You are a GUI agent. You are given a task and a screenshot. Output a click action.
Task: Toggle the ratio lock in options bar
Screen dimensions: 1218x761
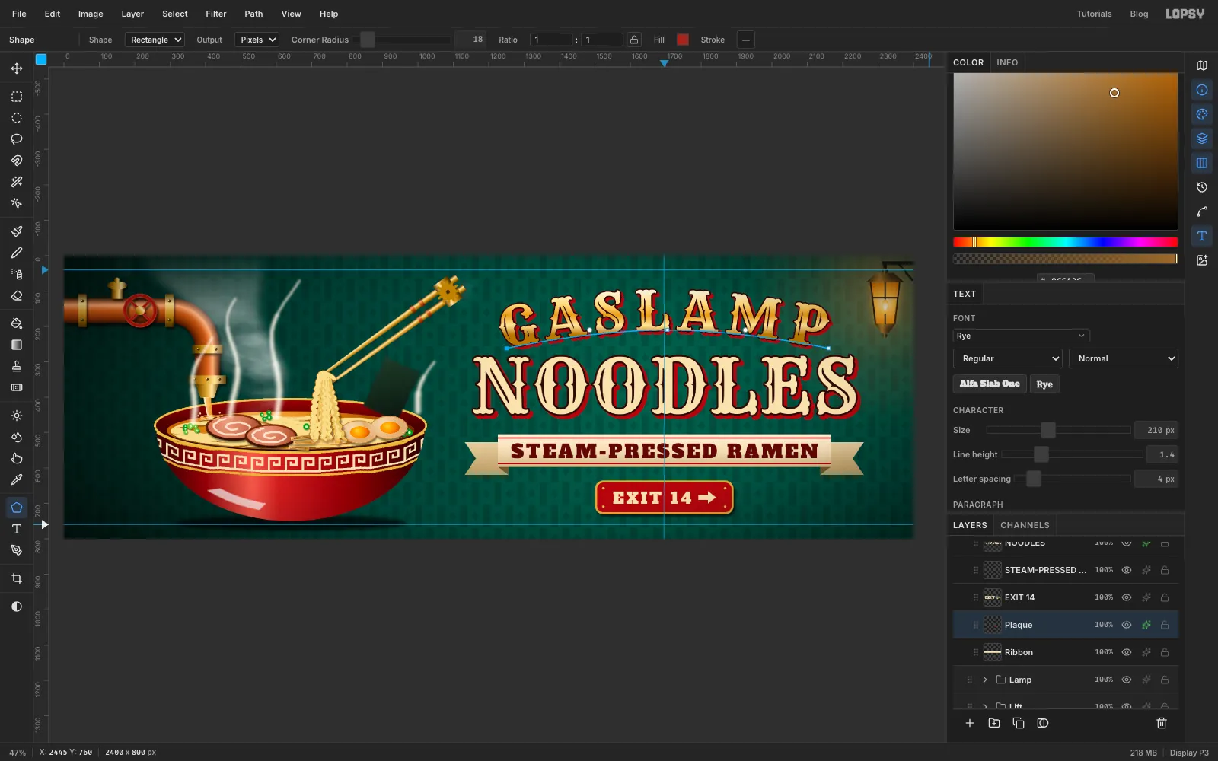(x=634, y=40)
